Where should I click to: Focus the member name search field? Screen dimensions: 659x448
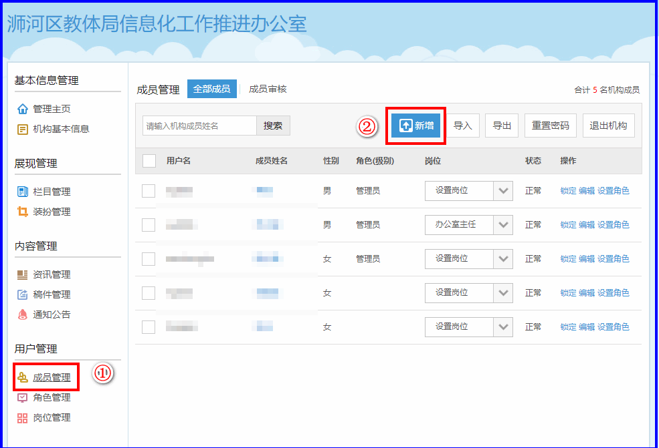pyautogui.click(x=199, y=126)
